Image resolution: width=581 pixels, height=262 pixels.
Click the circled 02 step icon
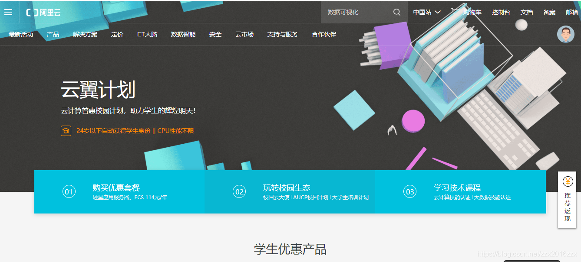(239, 191)
